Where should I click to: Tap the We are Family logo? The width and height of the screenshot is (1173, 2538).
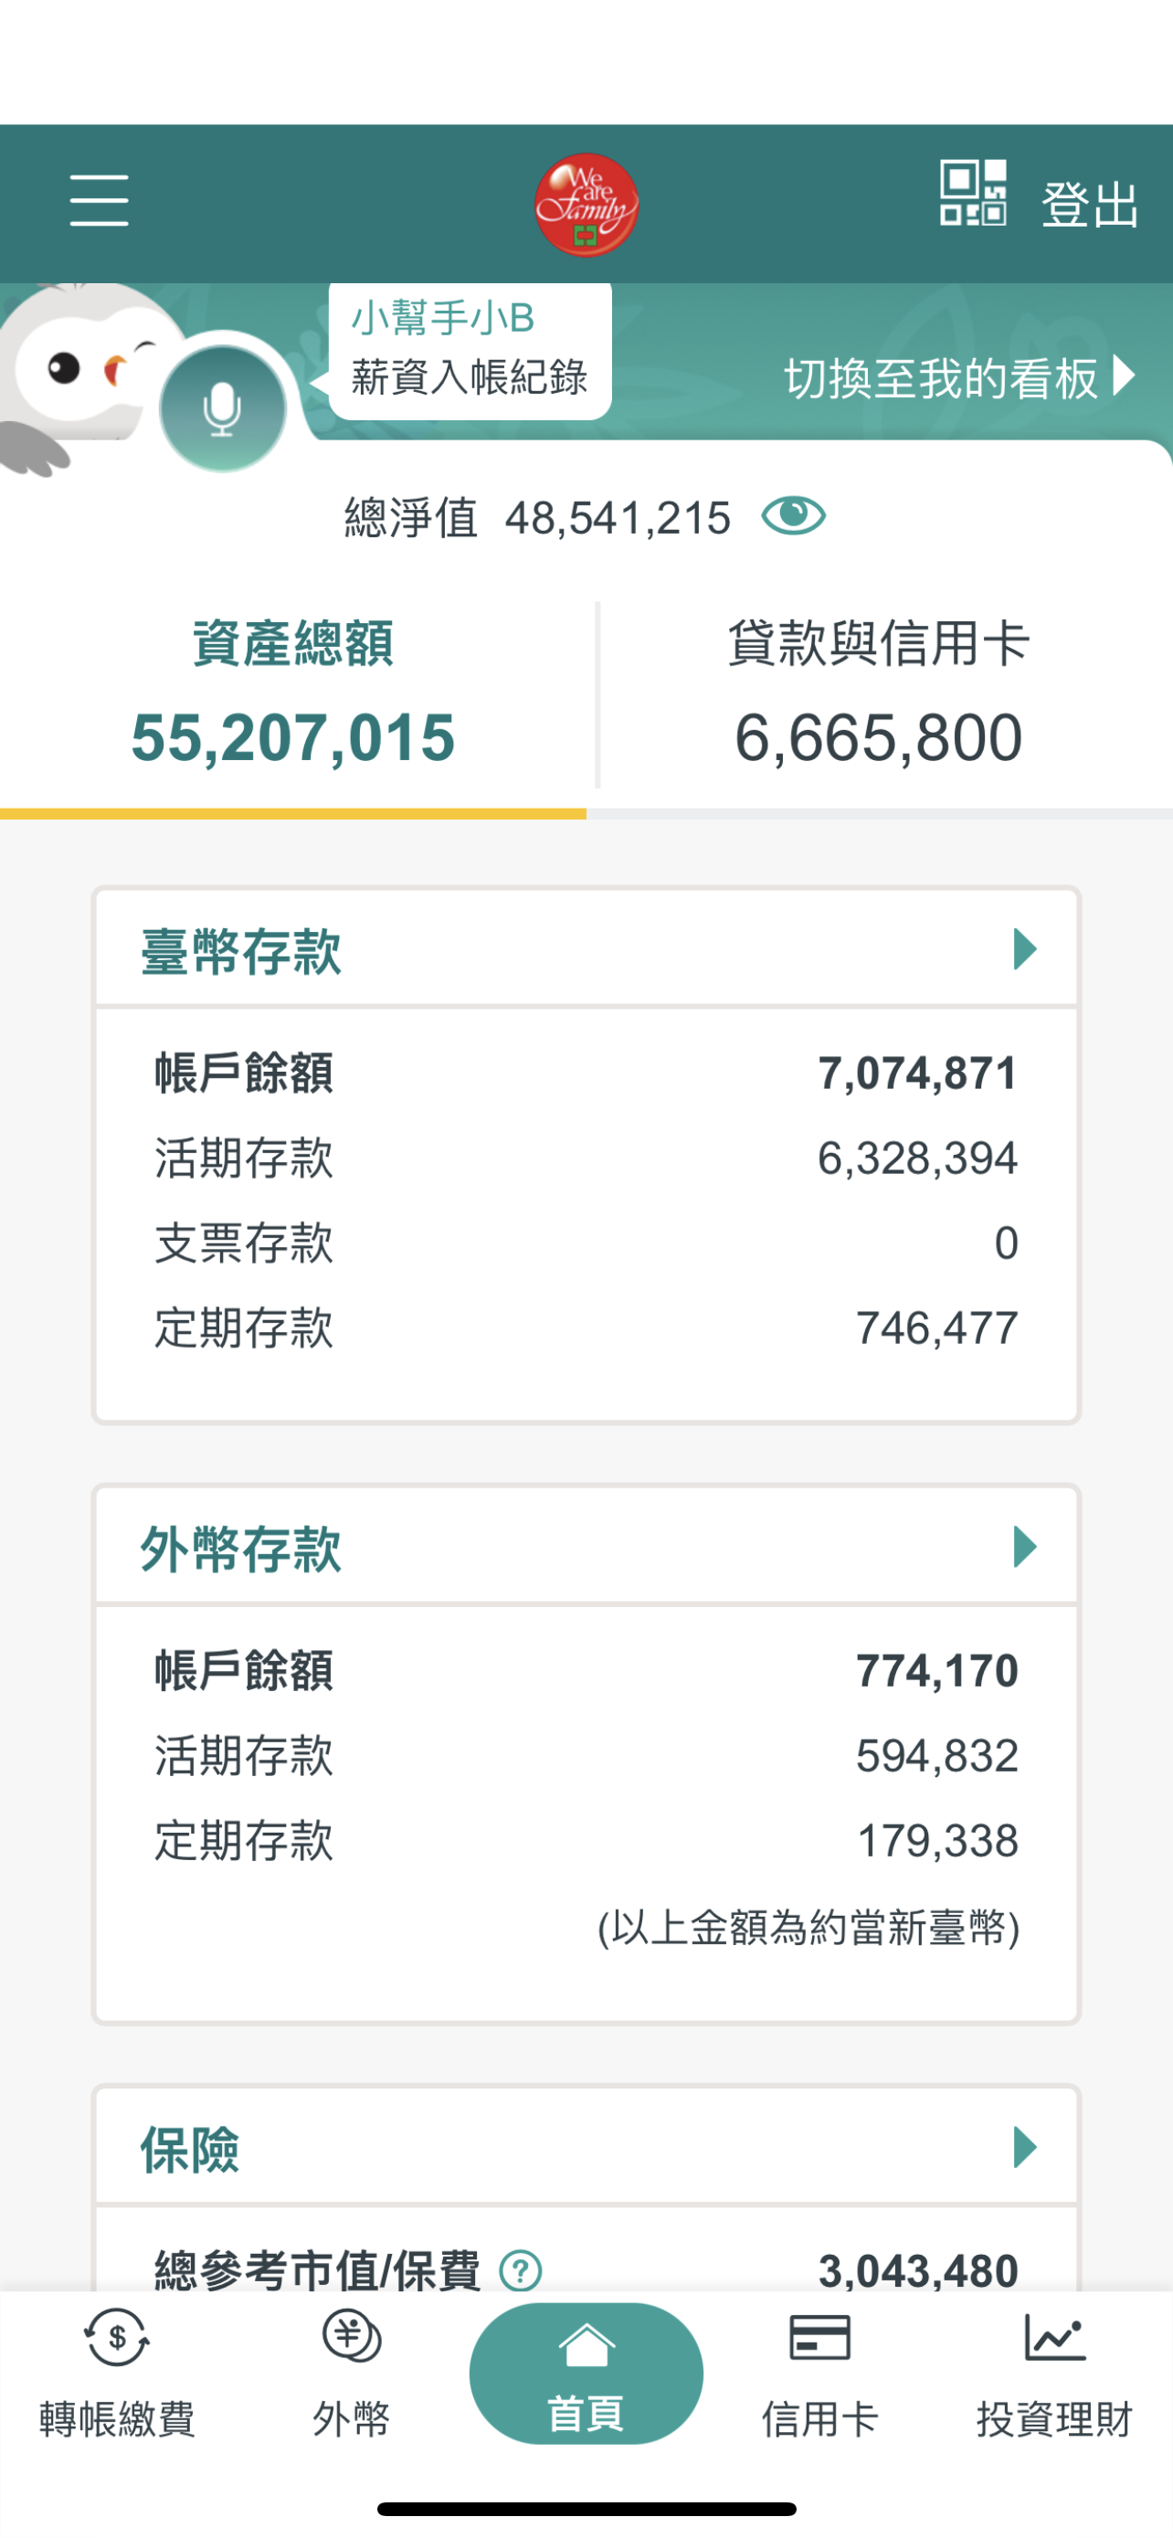click(x=586, y=205)
